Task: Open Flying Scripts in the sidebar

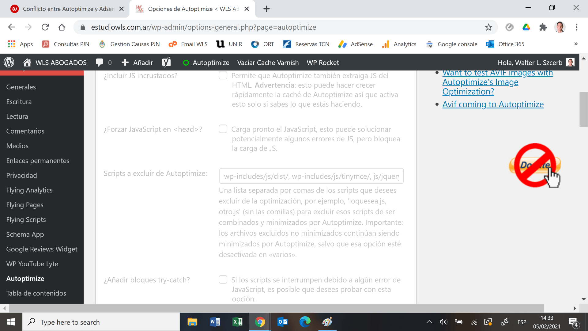Action: tap(26, 219)
